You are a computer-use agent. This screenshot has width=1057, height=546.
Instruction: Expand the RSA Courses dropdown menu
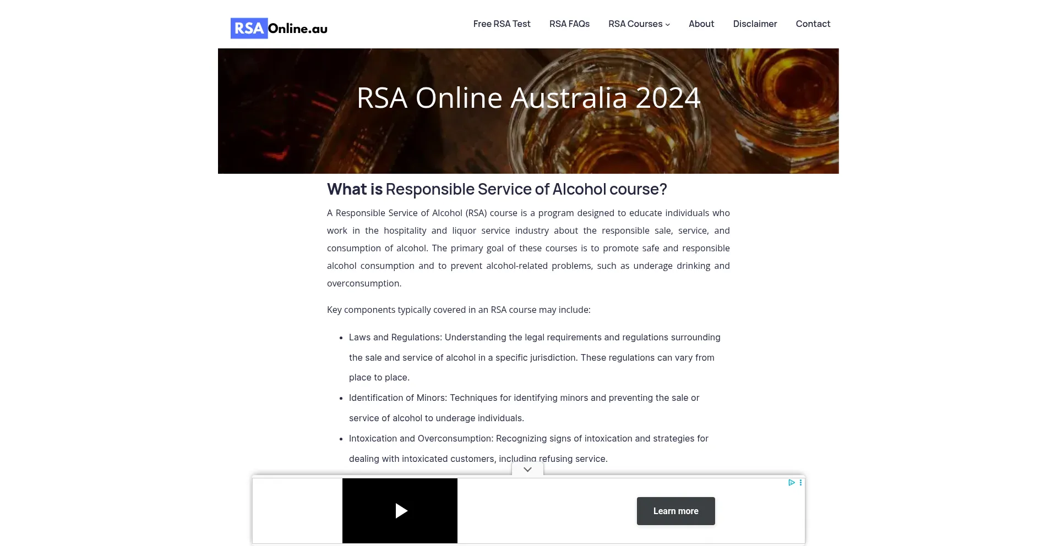639,24
